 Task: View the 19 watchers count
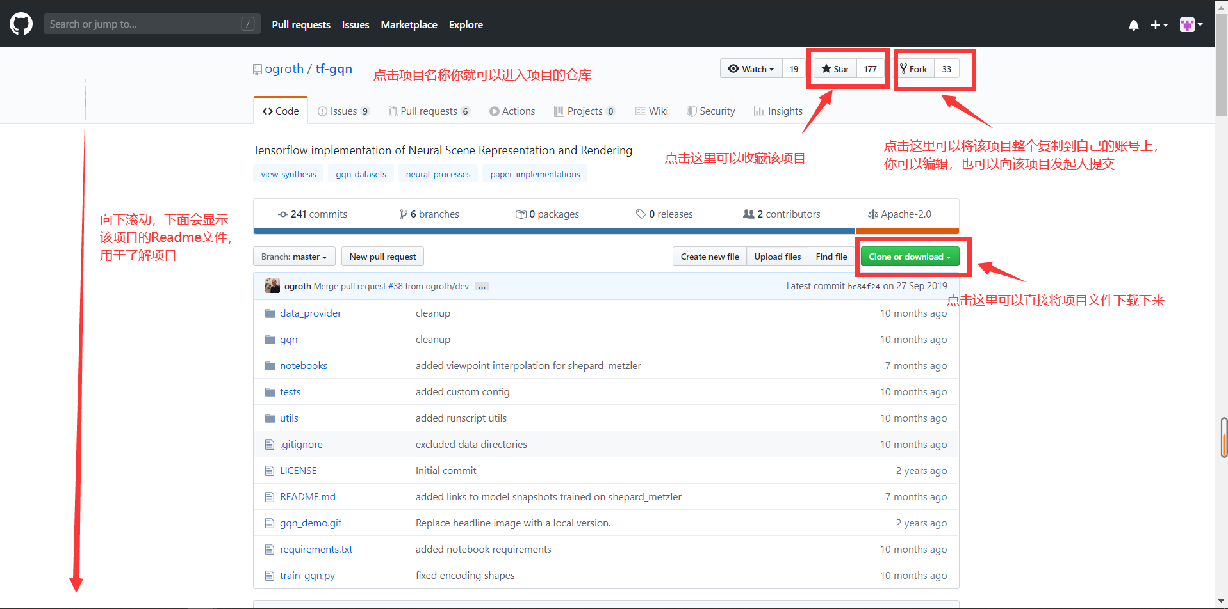tap(794, 68)
